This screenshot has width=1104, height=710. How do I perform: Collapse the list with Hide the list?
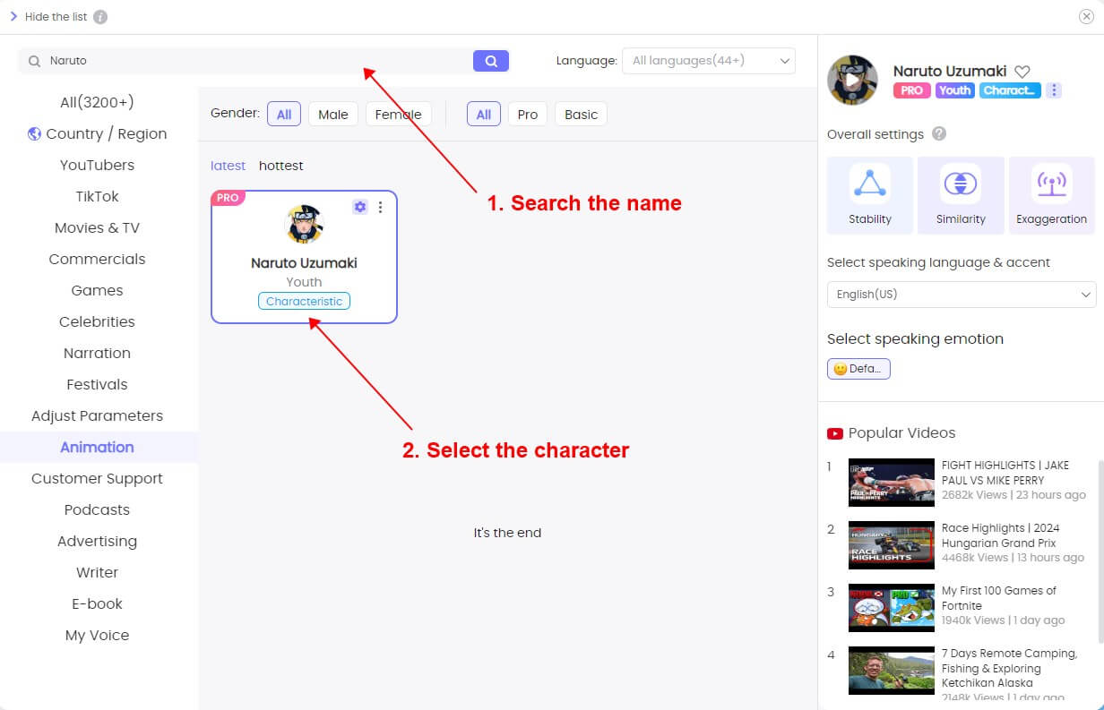click(x=49, y=17)
